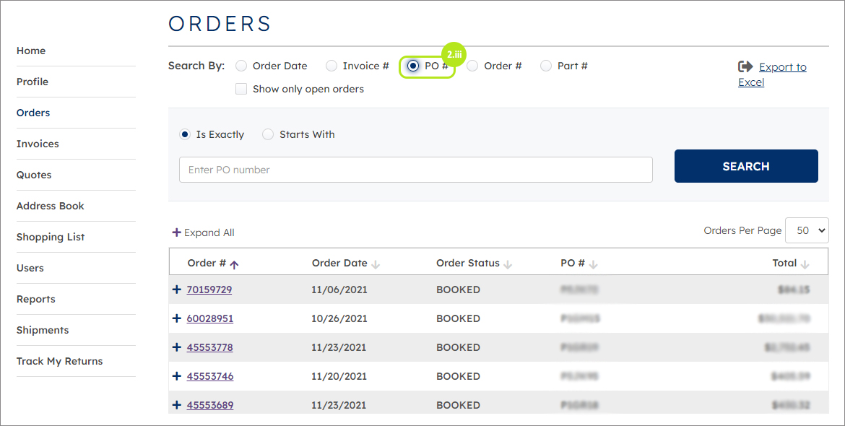Open Shipments in the sidebar
The height and width of the screenshot is (426, 845).
pos(43,330)
